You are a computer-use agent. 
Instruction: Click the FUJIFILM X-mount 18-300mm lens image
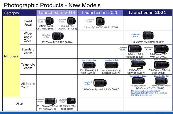coord(161,81)
